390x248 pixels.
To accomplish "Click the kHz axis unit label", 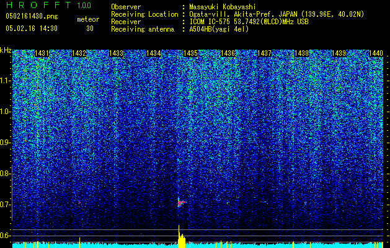I will (x=6, y=50).
